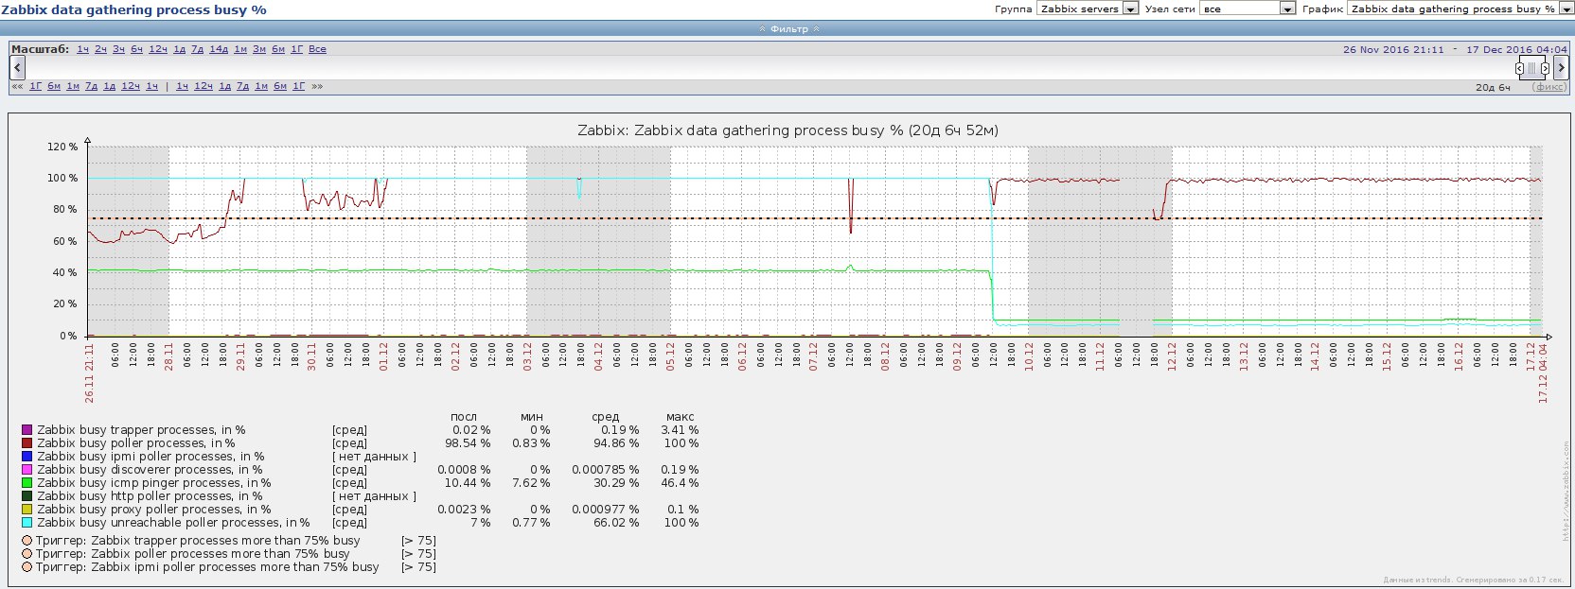Click trigger entry for ipmi poller processes over 75% busy
Viewport: 1575px width, 589px height.
coord(207,567)
